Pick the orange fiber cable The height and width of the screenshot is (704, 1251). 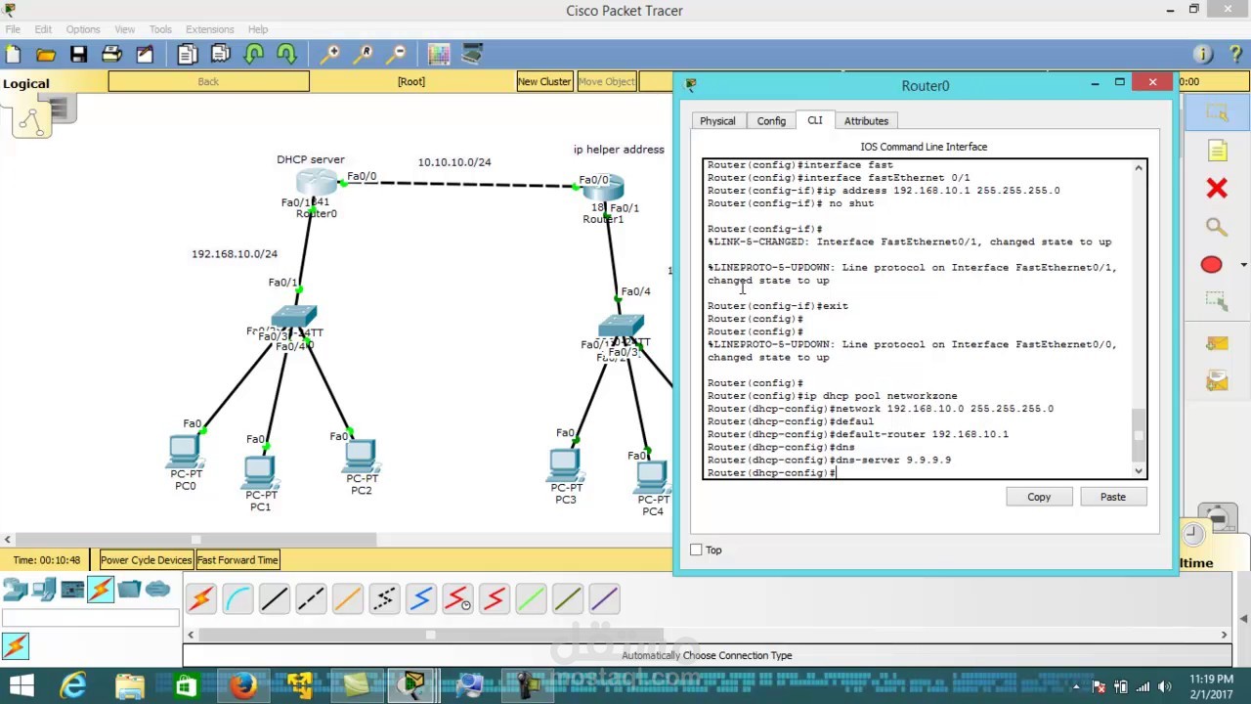(348, 597)
